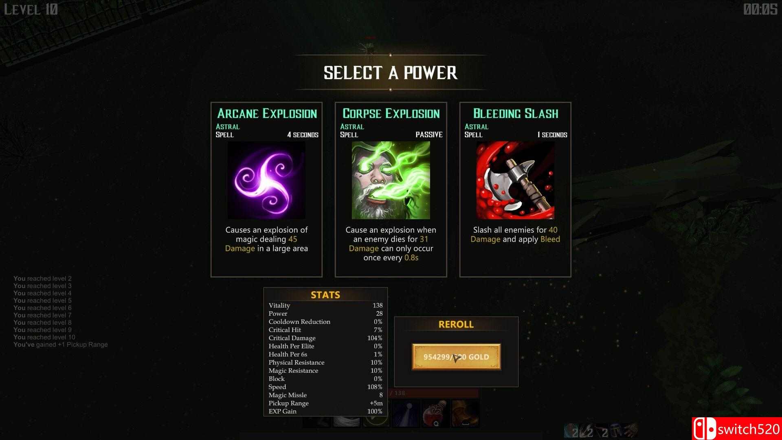782x440 pixels.
Task: Click the STATS panel header
Action: (325, 295)
